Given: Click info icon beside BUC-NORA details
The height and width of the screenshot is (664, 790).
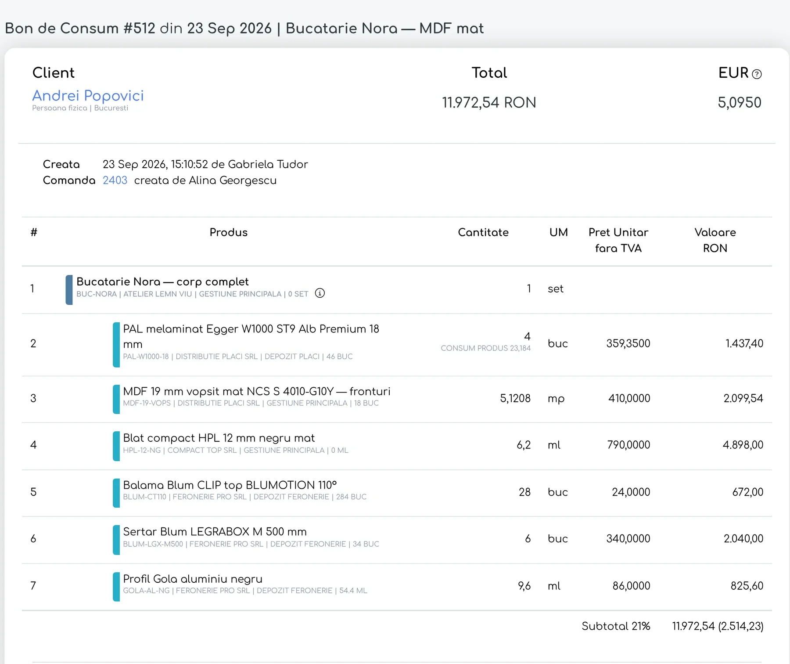Looking at the screenshot, I should 320,293.
